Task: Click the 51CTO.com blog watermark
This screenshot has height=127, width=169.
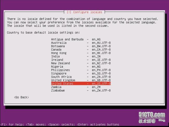Action: tap(152, 117)
